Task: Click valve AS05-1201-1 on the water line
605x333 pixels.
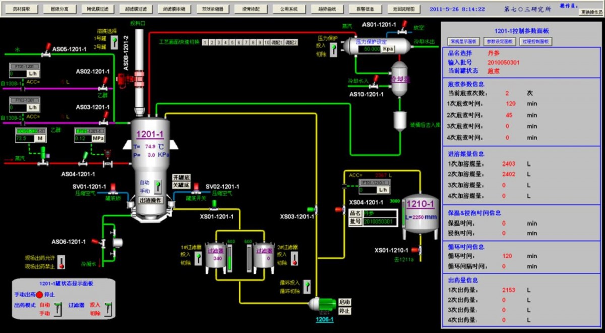Action: (46, 49)
